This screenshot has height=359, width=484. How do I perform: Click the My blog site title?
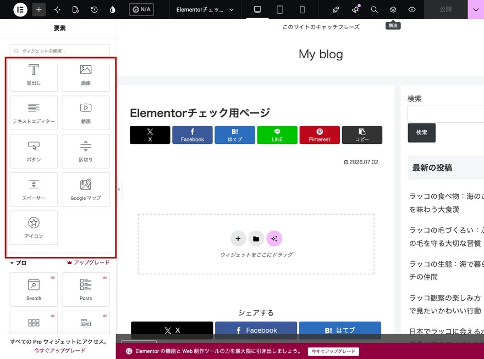tap(321, 54)
